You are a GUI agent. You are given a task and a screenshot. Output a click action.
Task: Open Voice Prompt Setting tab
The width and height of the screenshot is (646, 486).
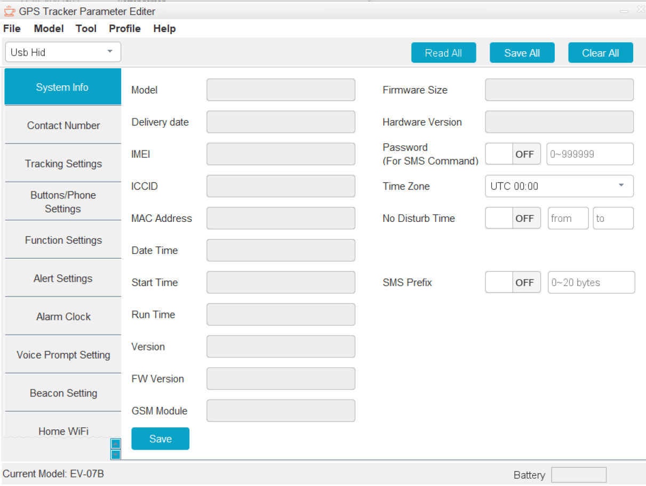63,355
